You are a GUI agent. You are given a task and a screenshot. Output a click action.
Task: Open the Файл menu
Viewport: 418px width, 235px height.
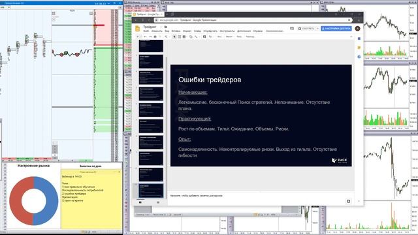pyautogui.click(x=146, y=31)
